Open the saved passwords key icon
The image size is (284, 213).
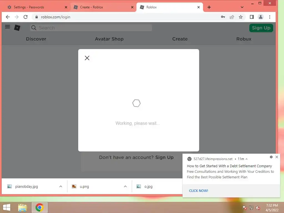pos(223,17)
